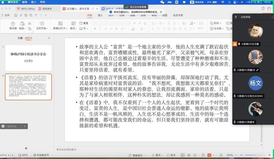Switch to slide sorter grid view
This screenshot has height=159, width=274.
(189, 155)
